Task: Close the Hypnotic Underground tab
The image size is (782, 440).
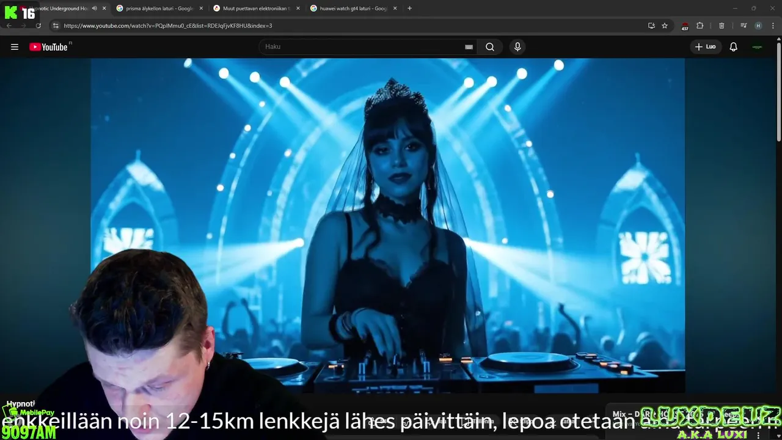Action: pos(104,9)
